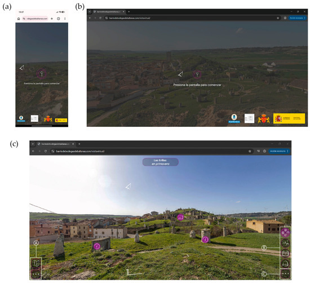Open tab search dropdown in browser window (b)
Screen dimensions: 310x283
[x=90, y=12]
